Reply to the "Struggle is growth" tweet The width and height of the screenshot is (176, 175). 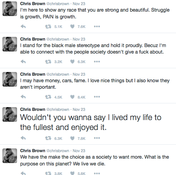point(23,27)
